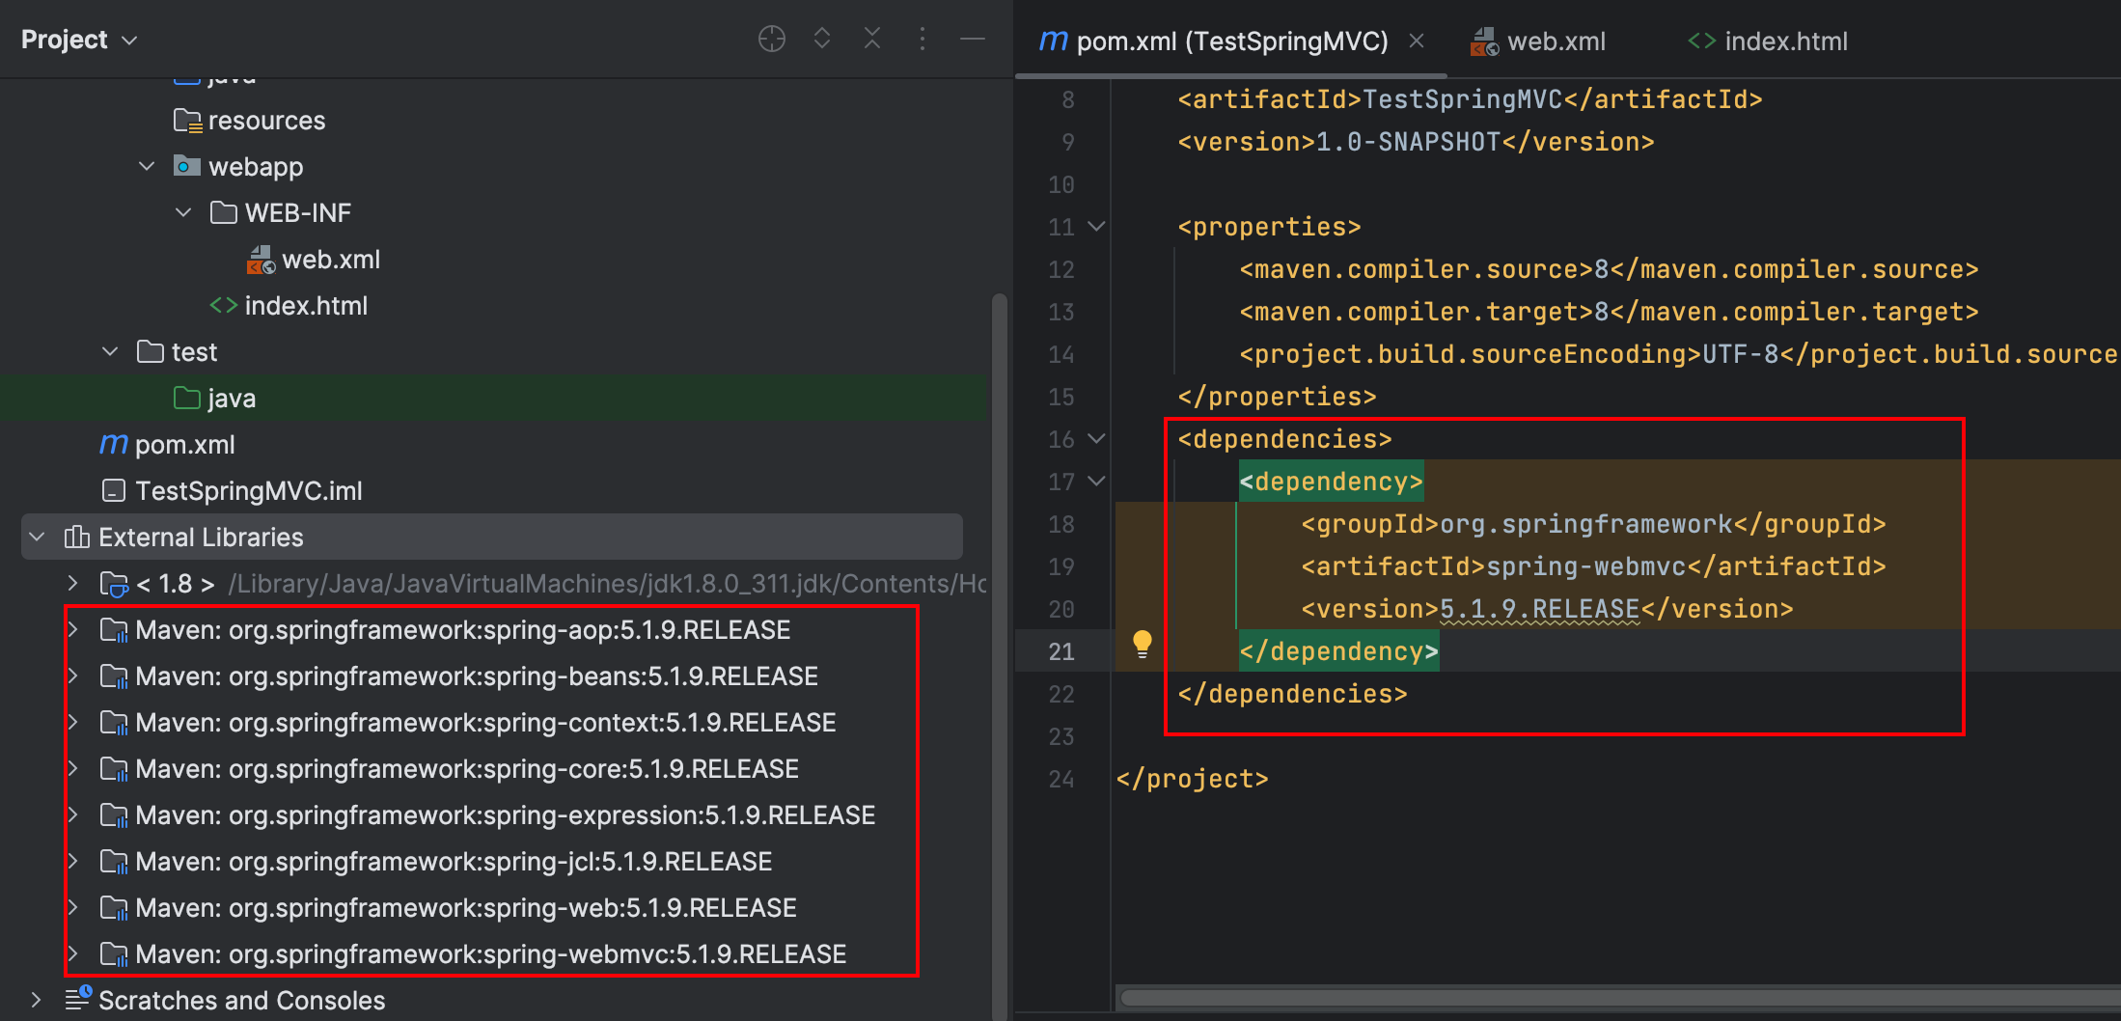Click line number 24 in the gutter
The image size is (2121, 1021).
(1061, 779)
